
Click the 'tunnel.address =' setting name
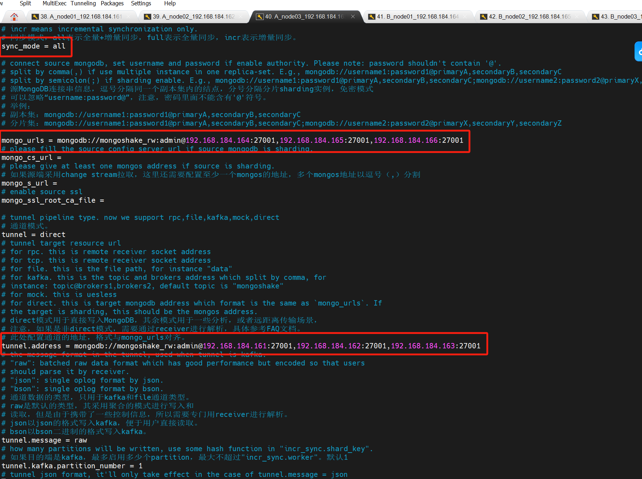coord(31,346)
